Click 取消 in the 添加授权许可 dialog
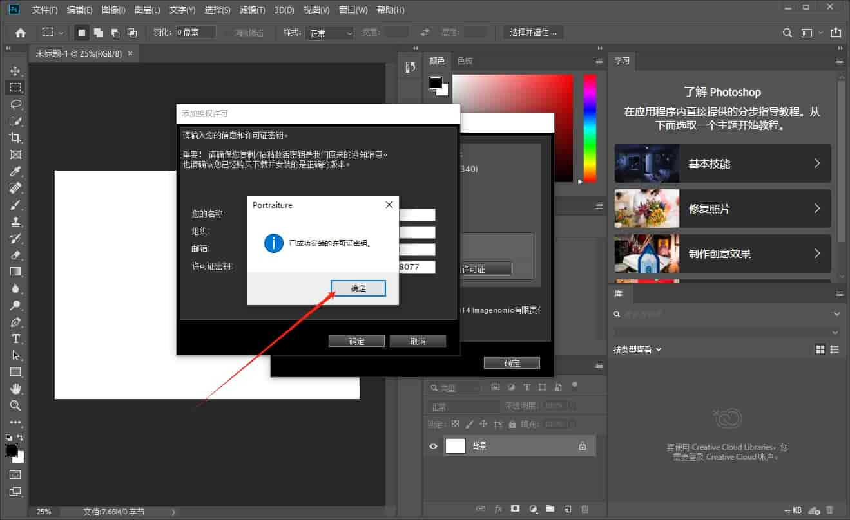Viewport: 850px width, 520px height. click(418, 341)
